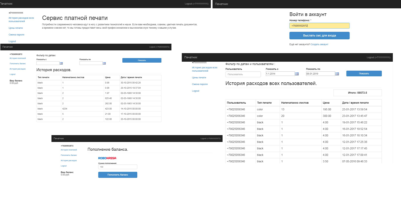Image resolution: width=401 pixels, height=200 pixels.
Task: Click 'Показать' button on the История расходов page
Action: (142, 60)
